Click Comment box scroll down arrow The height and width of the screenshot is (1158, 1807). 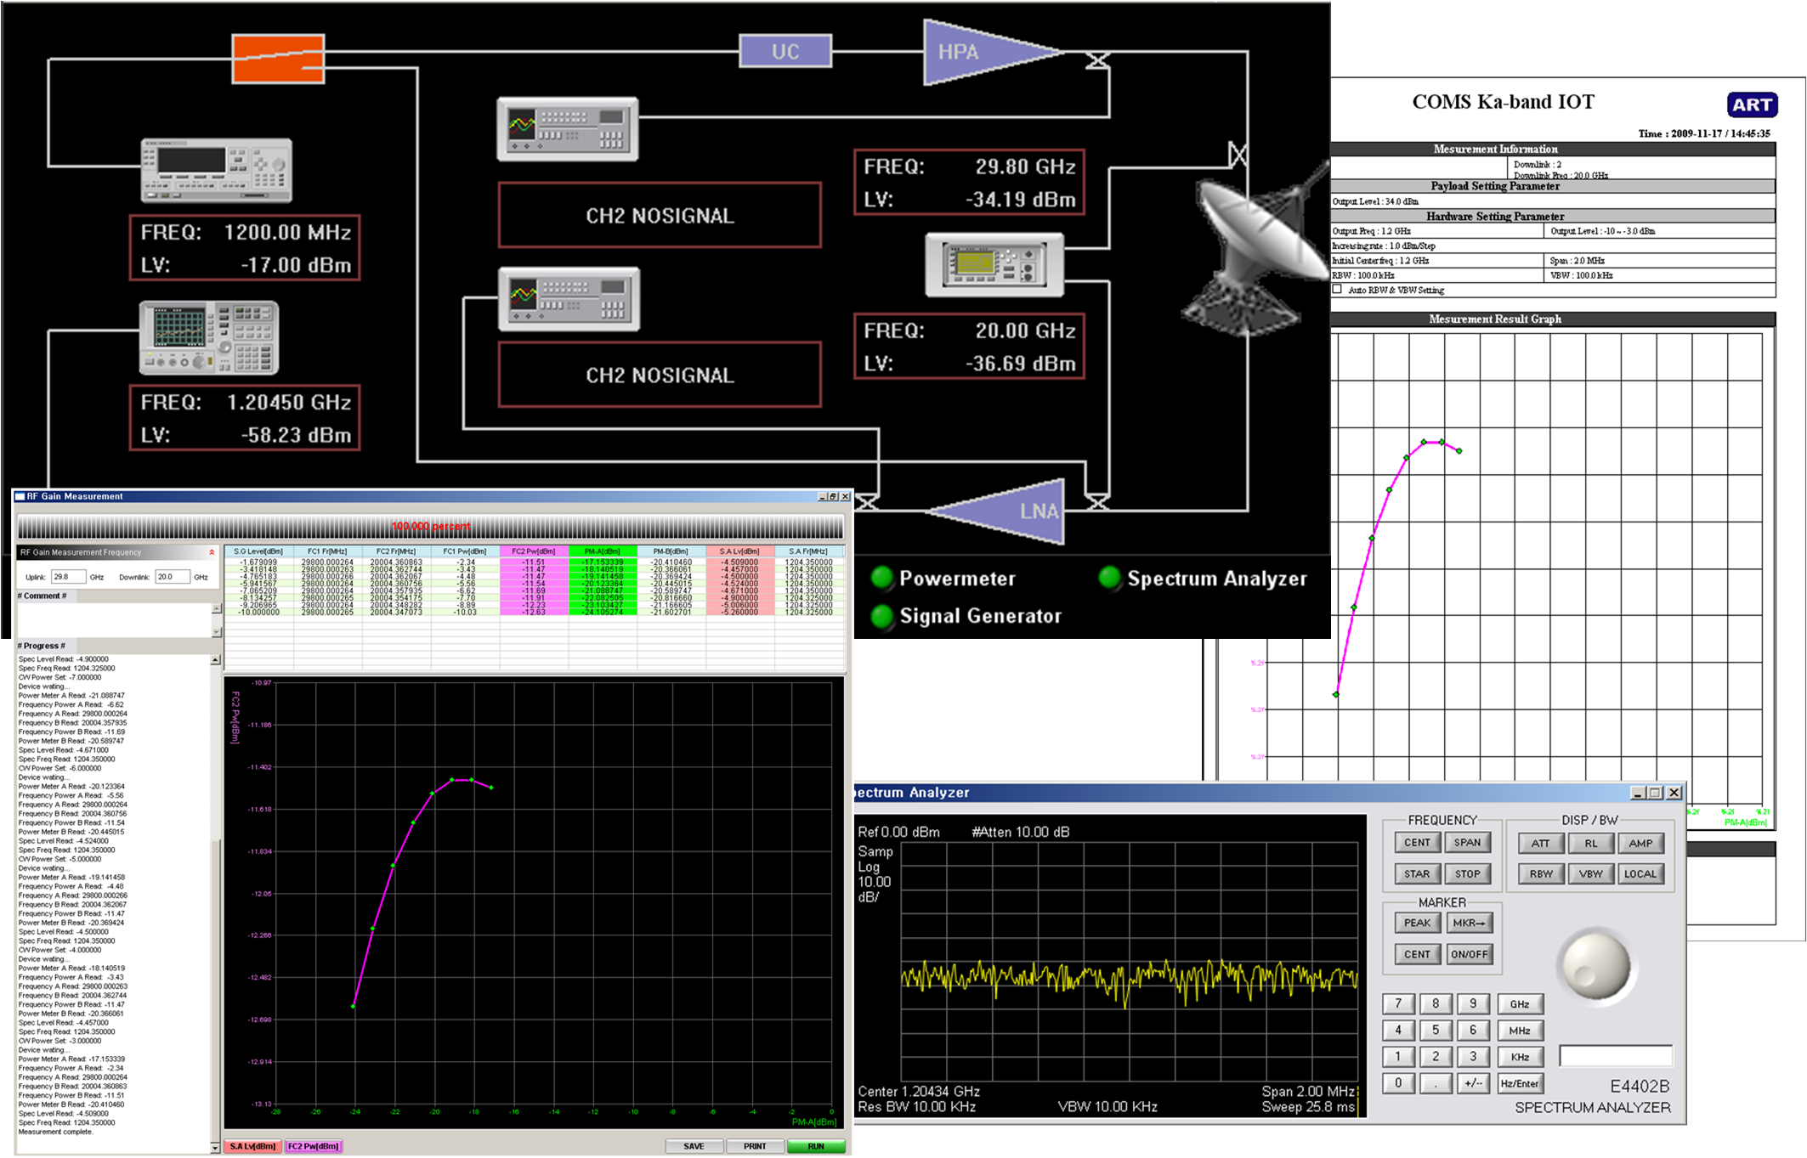216,631
